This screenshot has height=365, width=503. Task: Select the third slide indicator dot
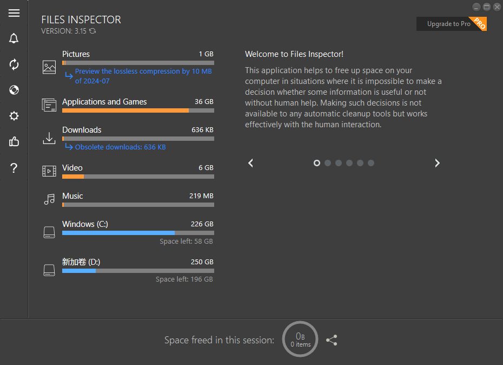[339, 163]
